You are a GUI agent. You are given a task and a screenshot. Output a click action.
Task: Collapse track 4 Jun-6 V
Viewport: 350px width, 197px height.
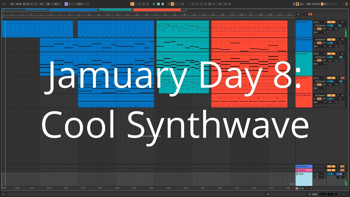point(297,78)
